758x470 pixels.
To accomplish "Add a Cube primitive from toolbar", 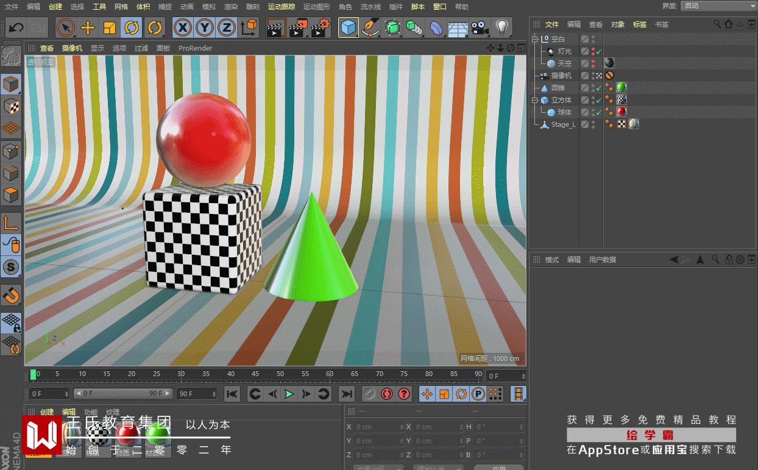I will [349, 27].
